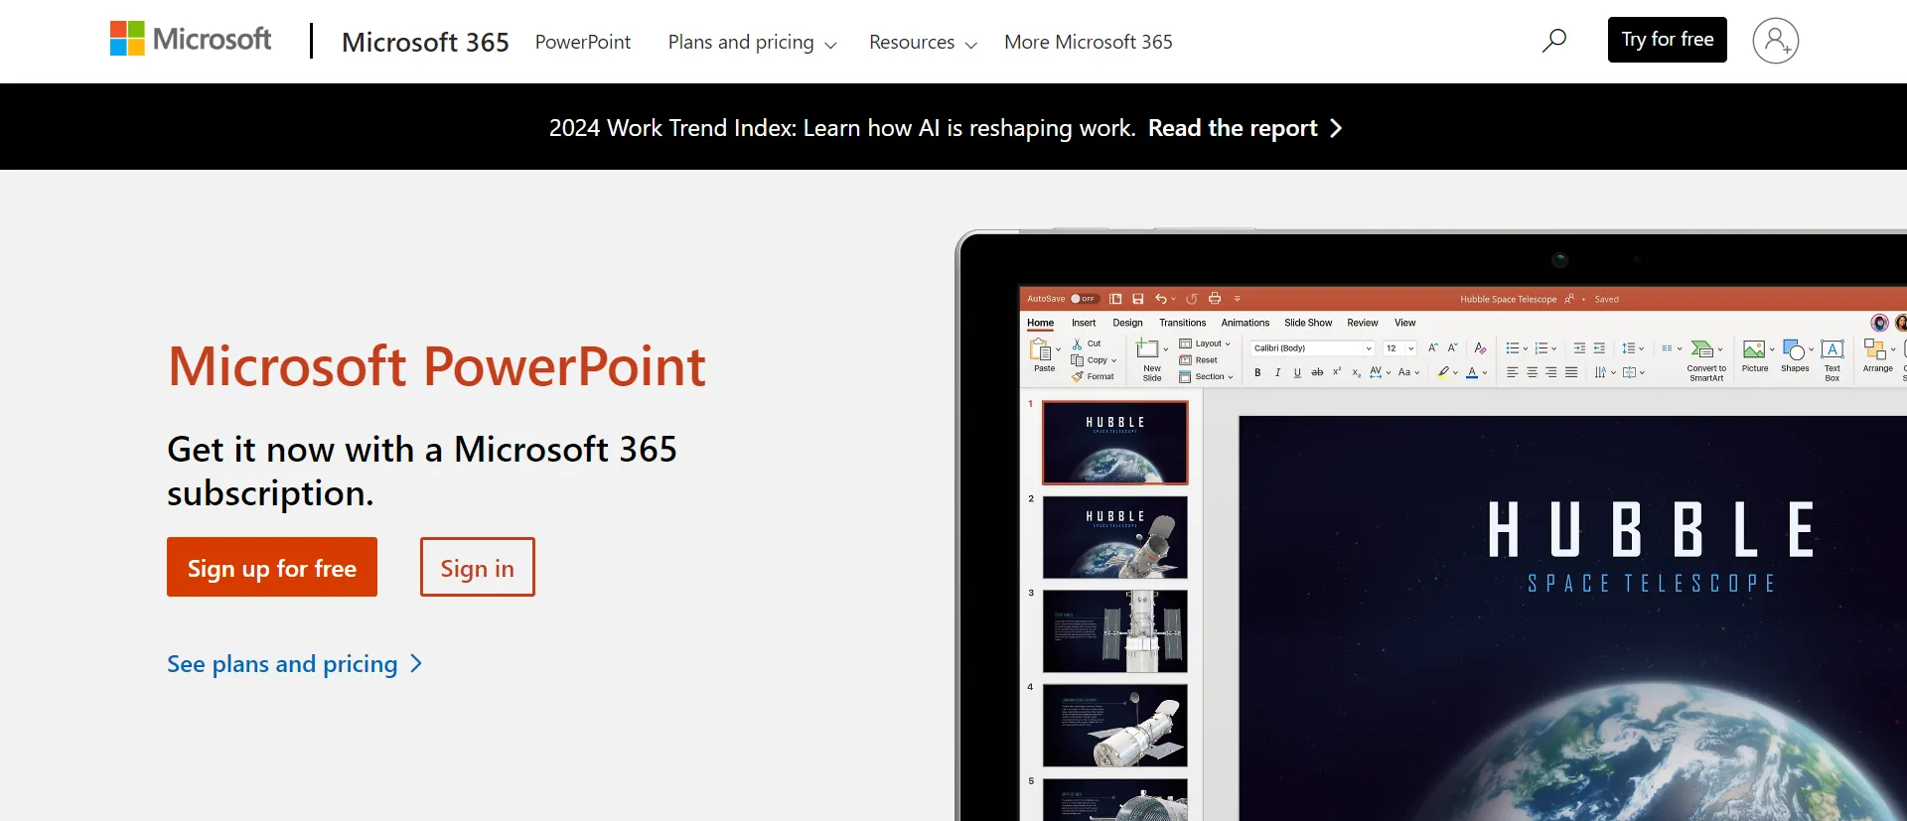
Task: Follow the See plans and pricing link
Action: click(x=295, y=664)
